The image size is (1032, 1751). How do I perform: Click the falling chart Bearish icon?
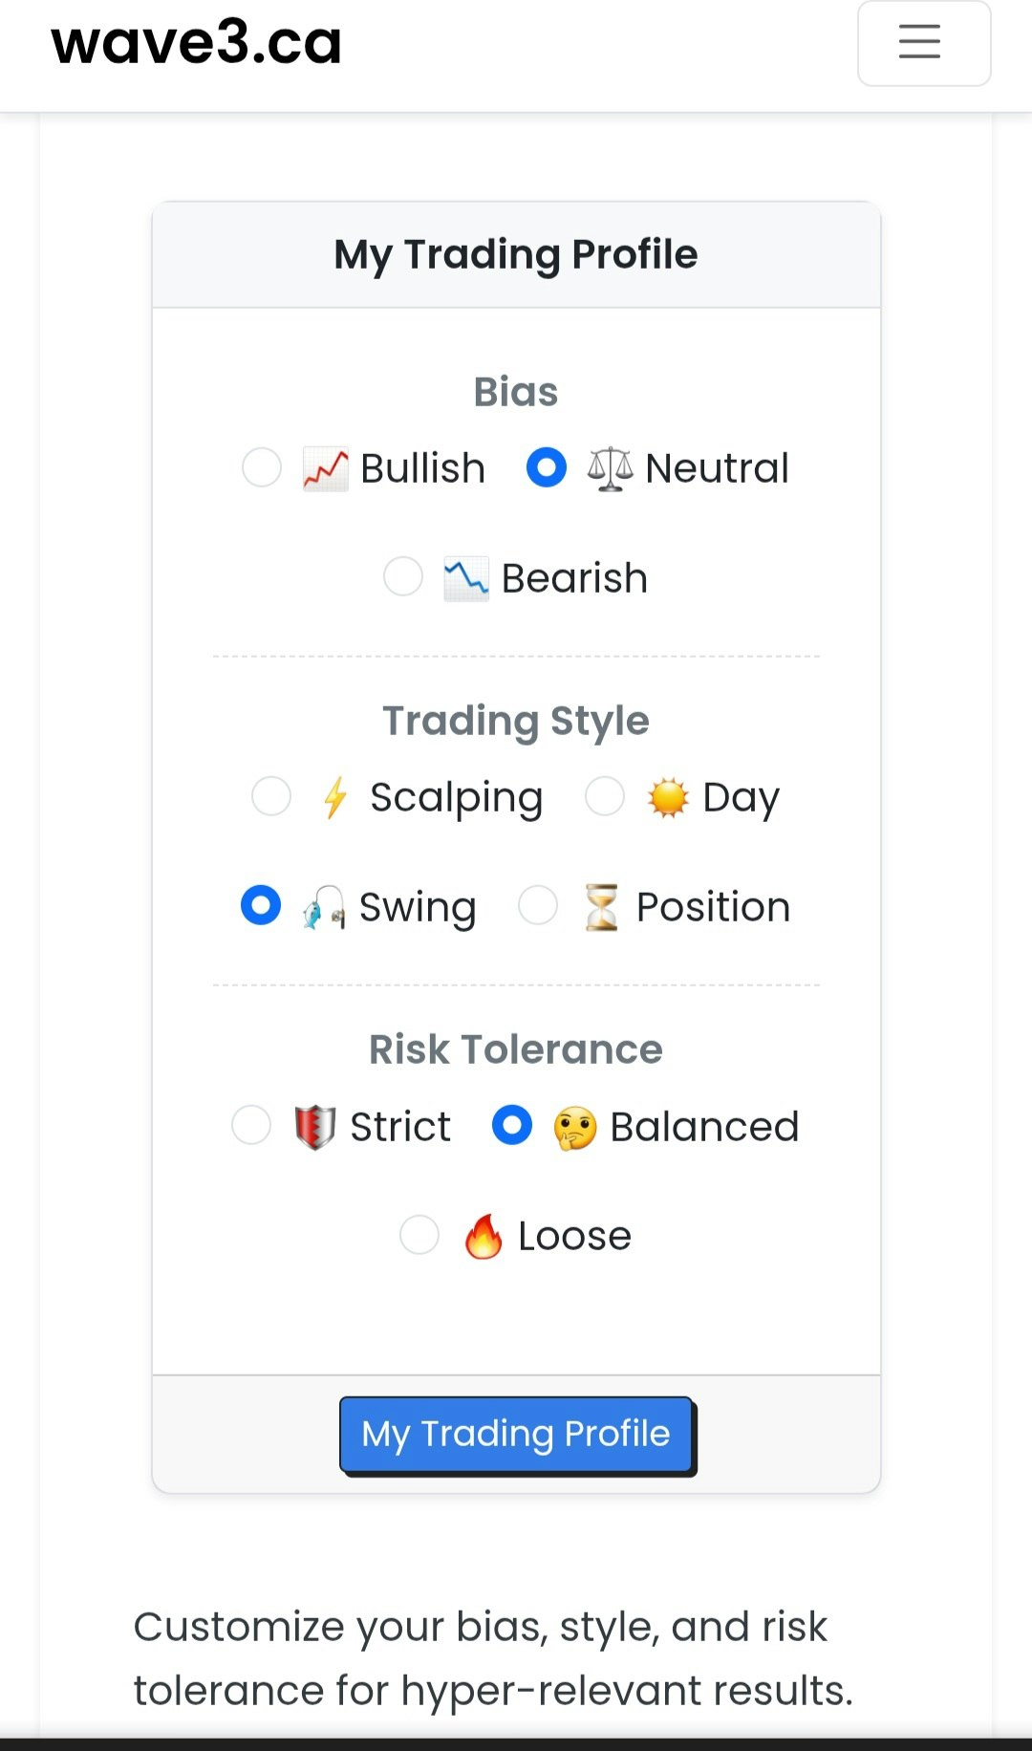click(466, 578)
